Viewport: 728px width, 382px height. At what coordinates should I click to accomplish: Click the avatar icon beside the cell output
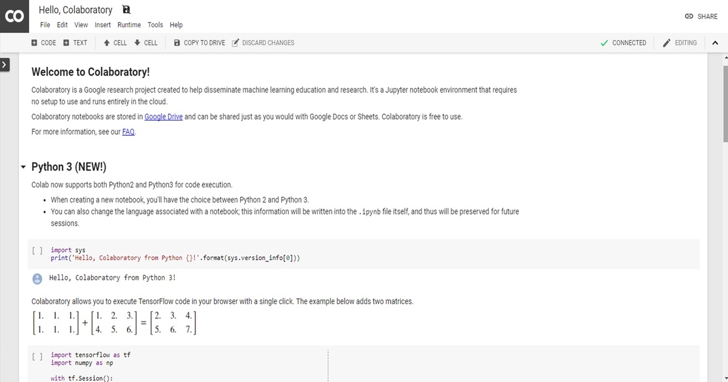(x=38, y=277)
